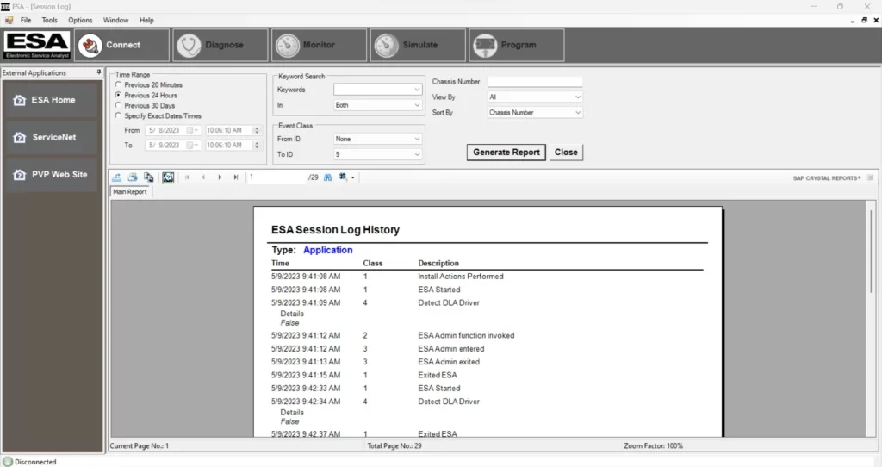This screenshot has height=467, width=882.
Task: Open the Sort By dropdown
Action: (577, 113)
